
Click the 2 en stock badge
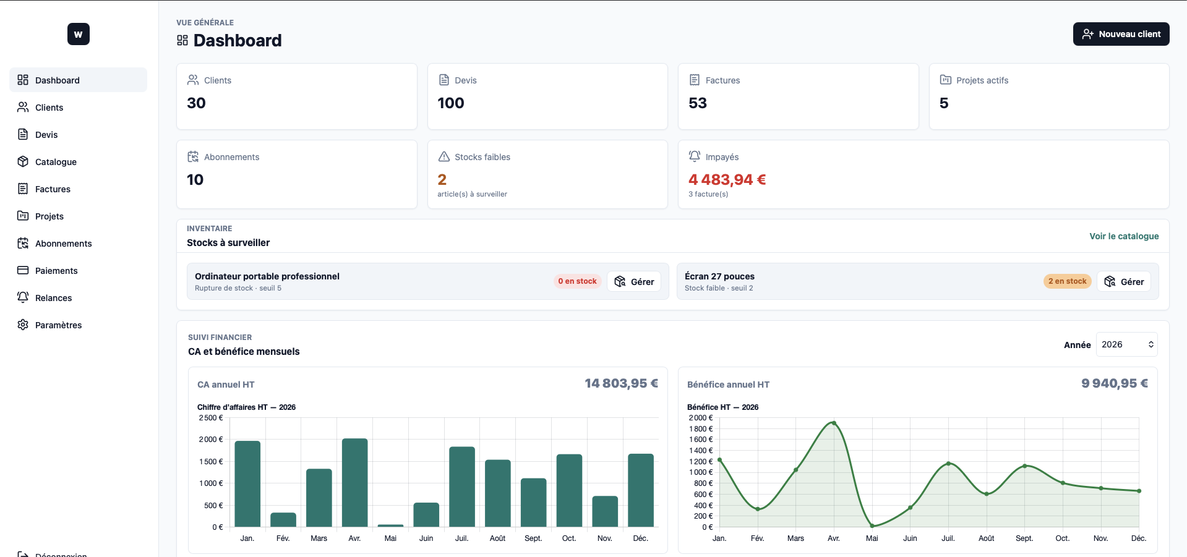coord(1067,281)
